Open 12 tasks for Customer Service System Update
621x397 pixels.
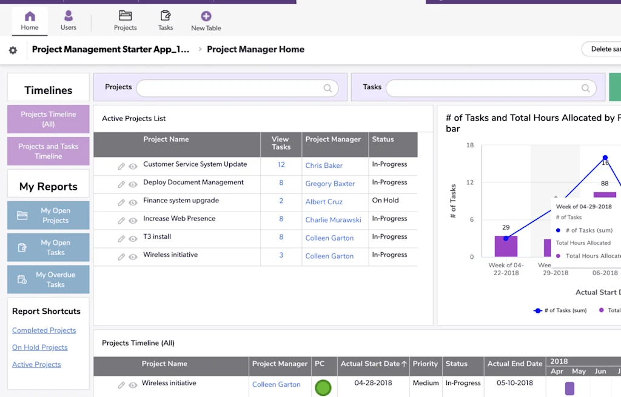pyautogui.click(x=281, y=165)
